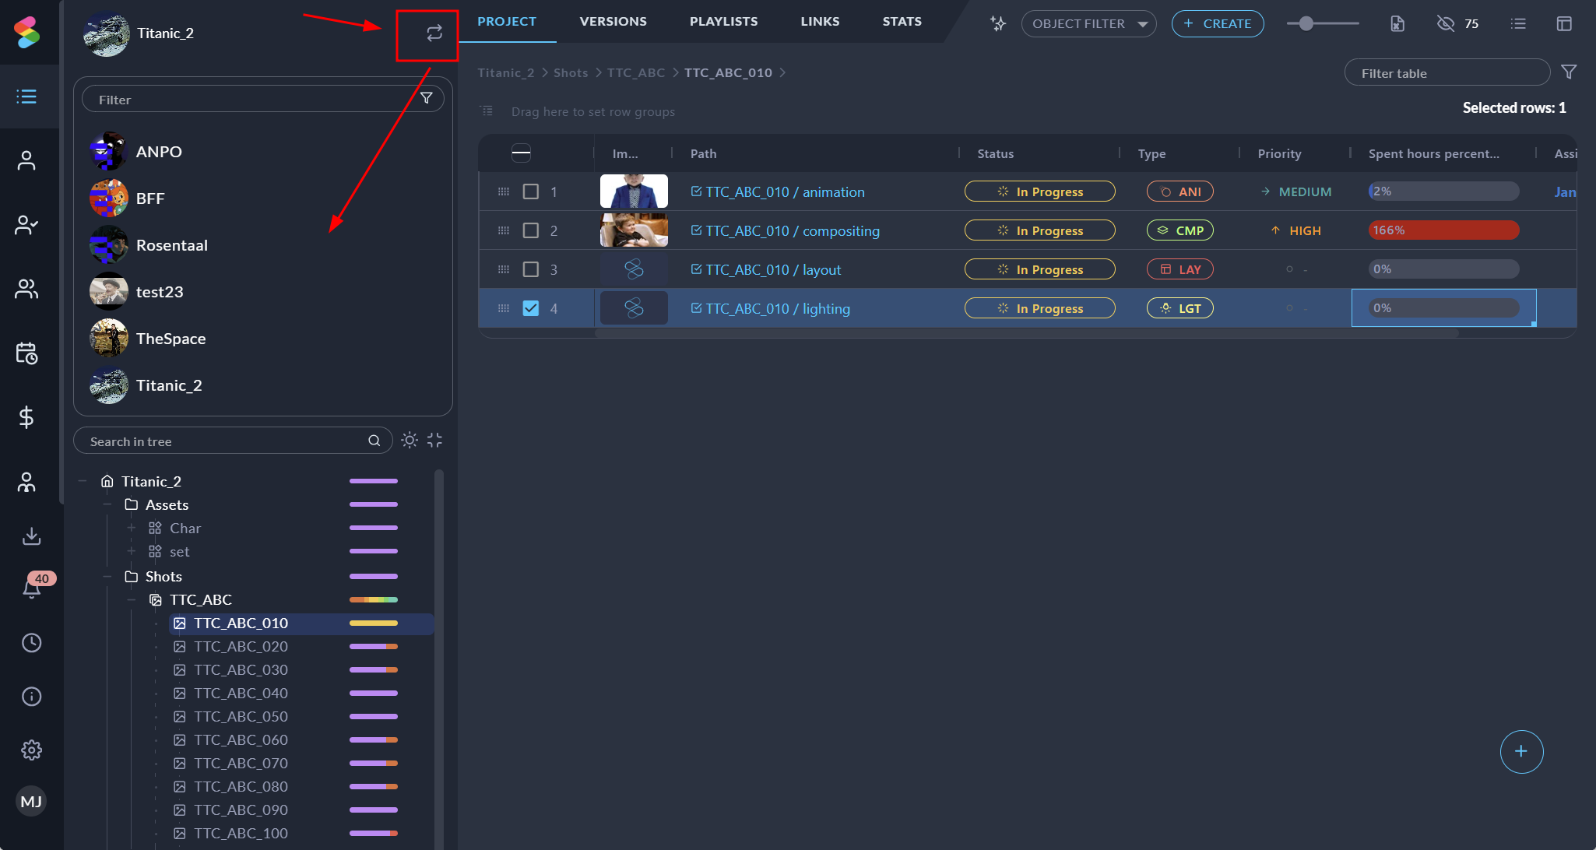Open the notifications bell icon

[31, 588]
